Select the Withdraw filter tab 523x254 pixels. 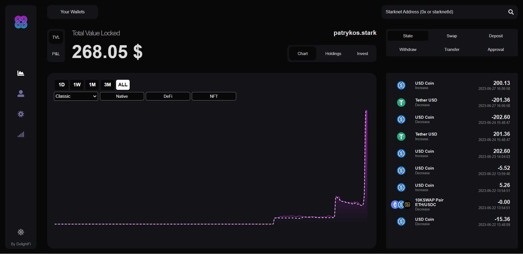(408, 50)
